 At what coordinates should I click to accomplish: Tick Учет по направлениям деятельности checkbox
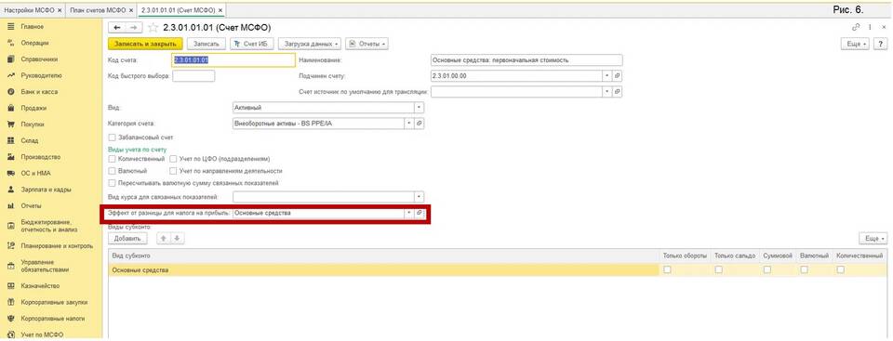pos(173,171)
